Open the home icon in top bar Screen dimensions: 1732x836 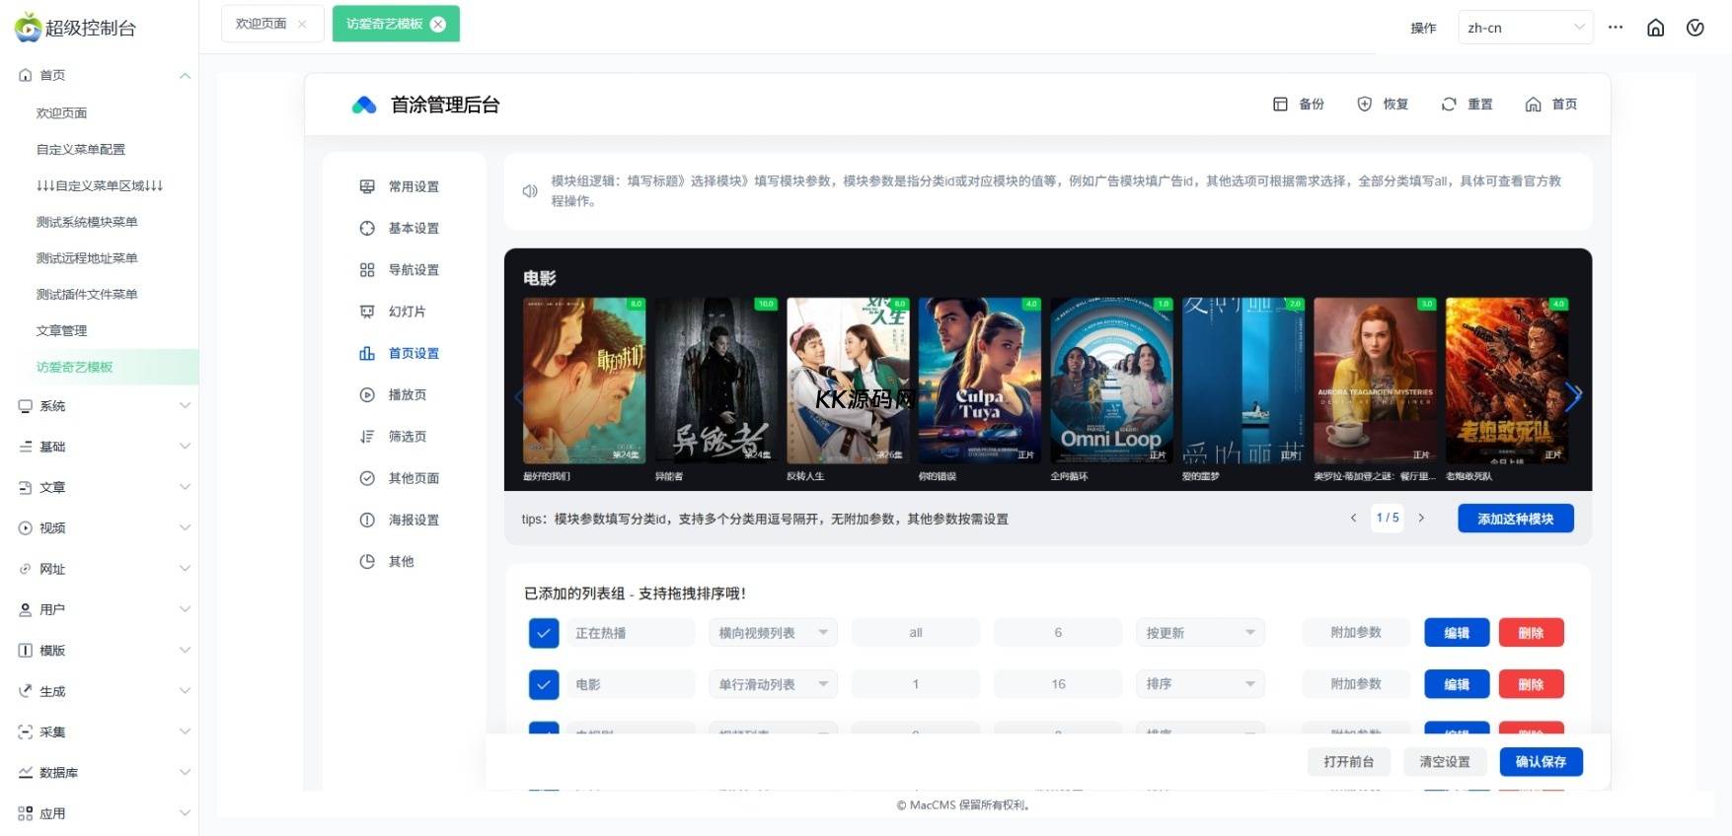pyautogui.click(x=1656, y=28)
